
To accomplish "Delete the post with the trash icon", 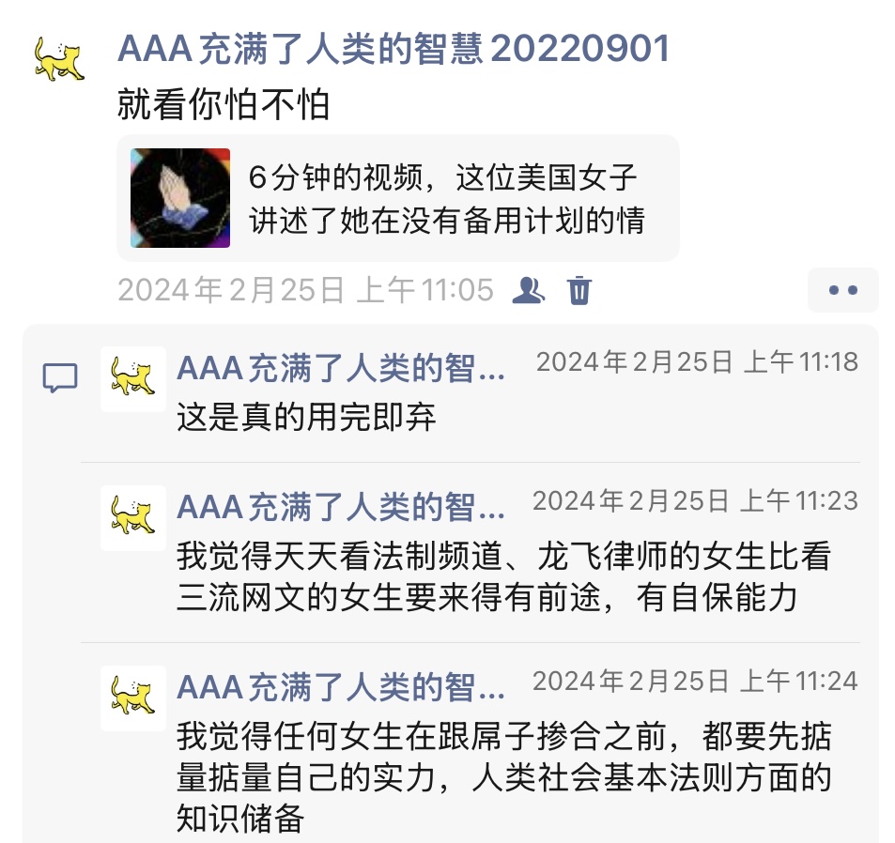I will pos(579,290).
